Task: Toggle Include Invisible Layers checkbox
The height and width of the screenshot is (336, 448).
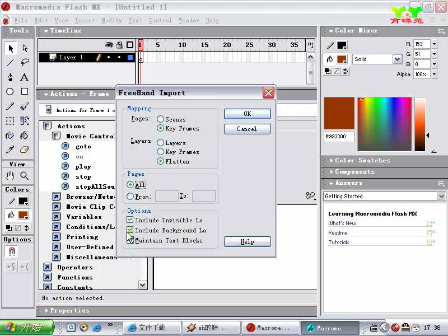Action: [130, 220]
